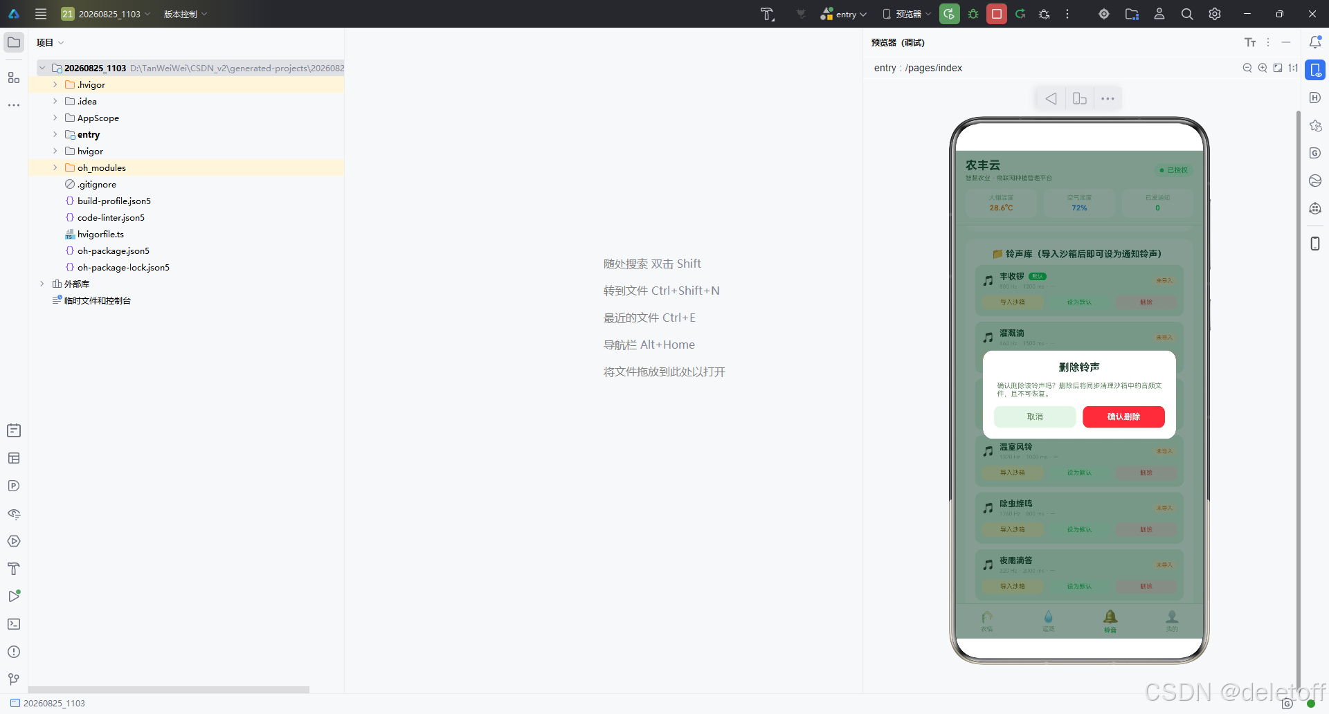This screenshot has width=1329, height=714.
Task: Open the search everywhere magnifier
Action: (x=1187, y=14)
